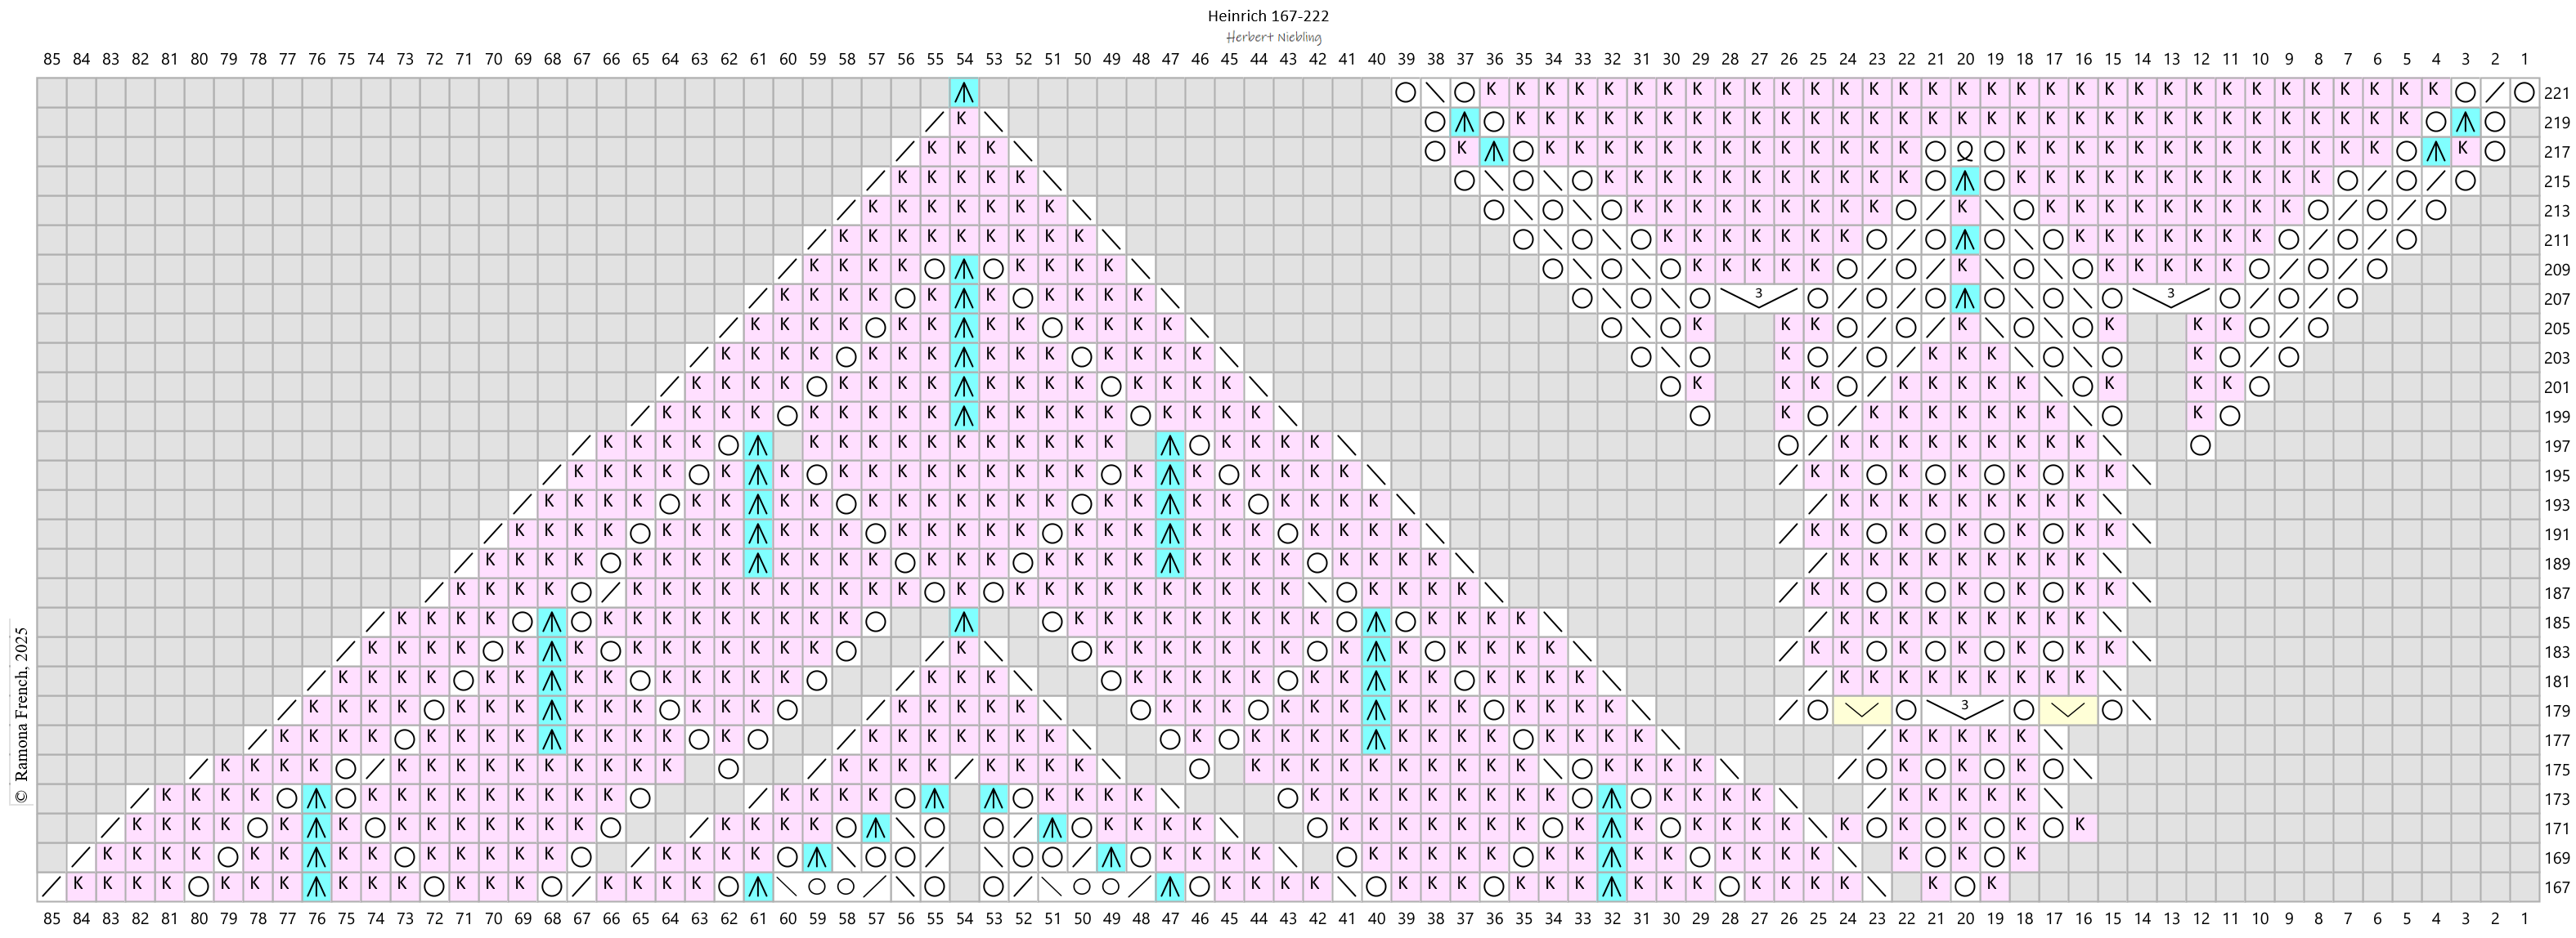The height and width of the screenshot is (938, 2576).
Task: Click the right yellow V cell in row 179
Action: [x=2067, y=710]
